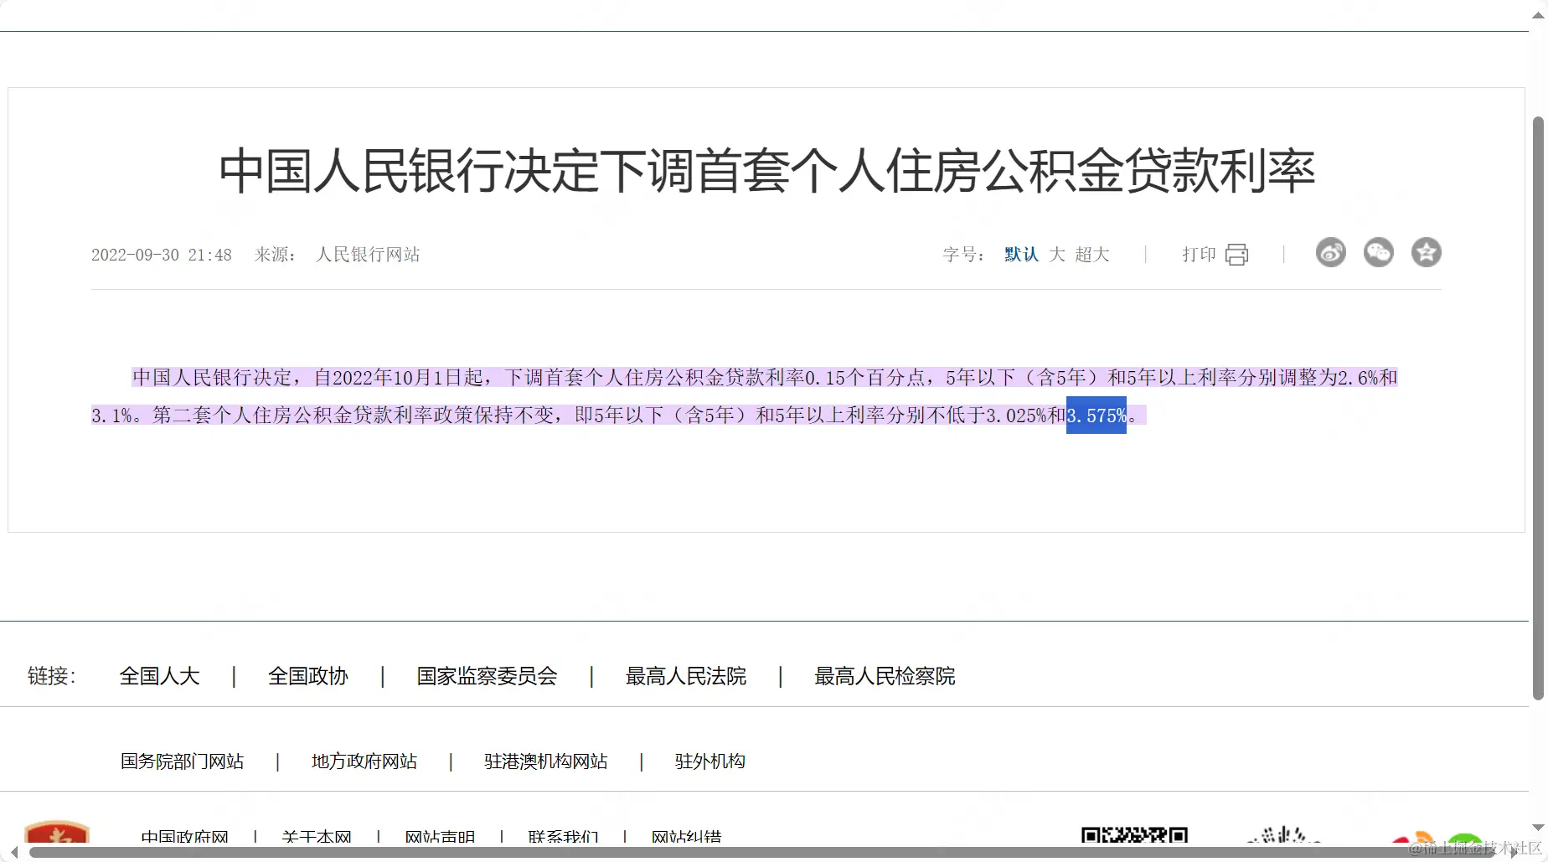Open the 最高人民检察院 link
1548x862 pixels.
pyautogui.click(x=885, y=676)
